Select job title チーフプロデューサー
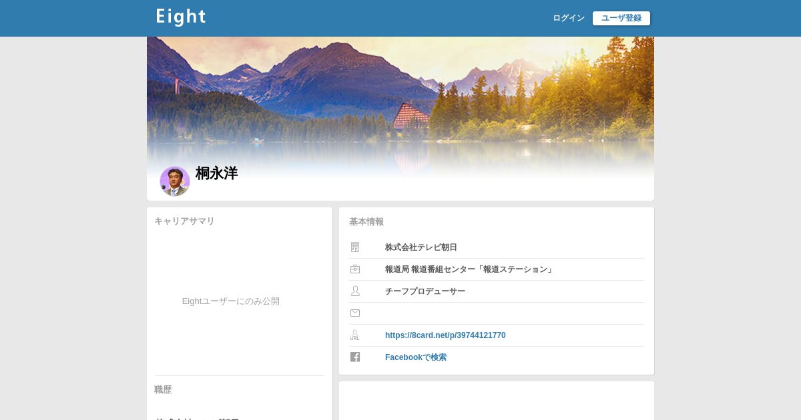 click(425, 291)
